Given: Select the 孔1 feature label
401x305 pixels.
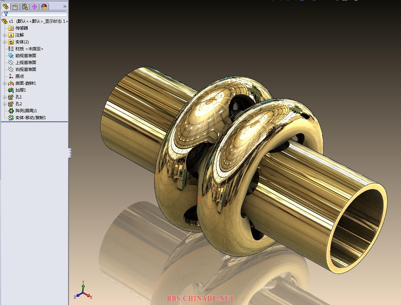Looking at the screenshot, I should click(x=19, y=97).
